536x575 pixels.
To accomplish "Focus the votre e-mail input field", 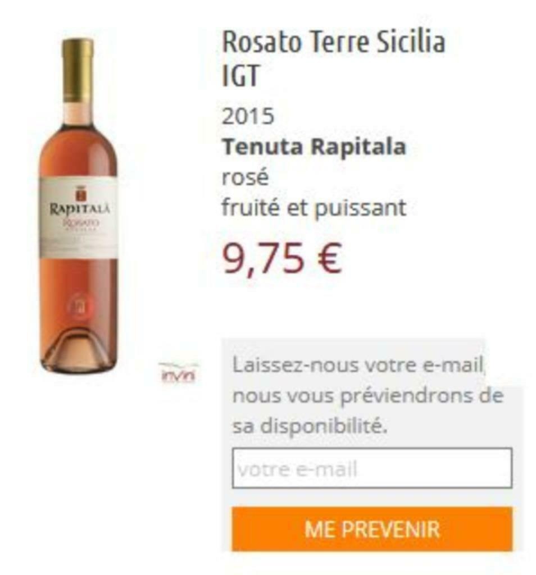I will (372, 468).
